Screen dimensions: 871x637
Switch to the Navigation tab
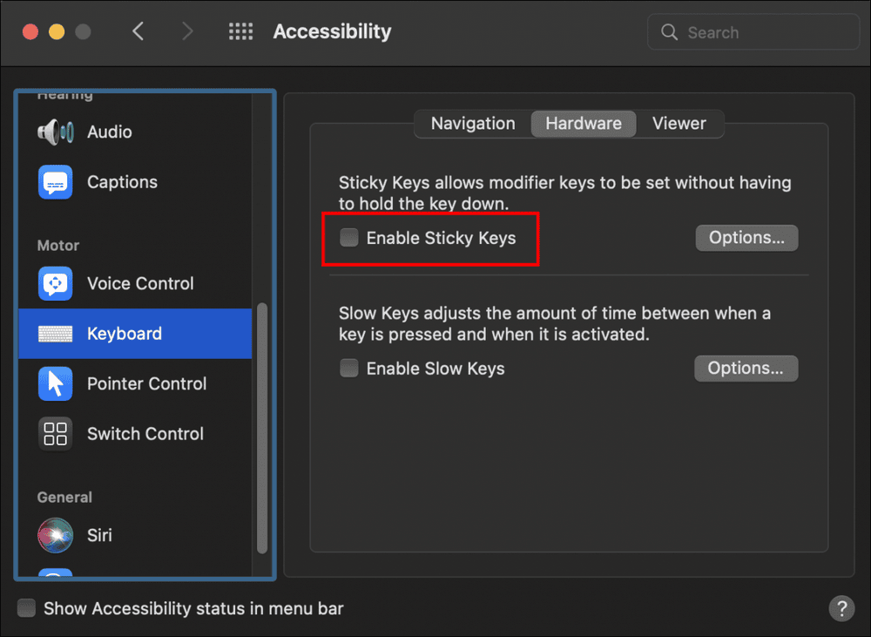pos(473,124)
